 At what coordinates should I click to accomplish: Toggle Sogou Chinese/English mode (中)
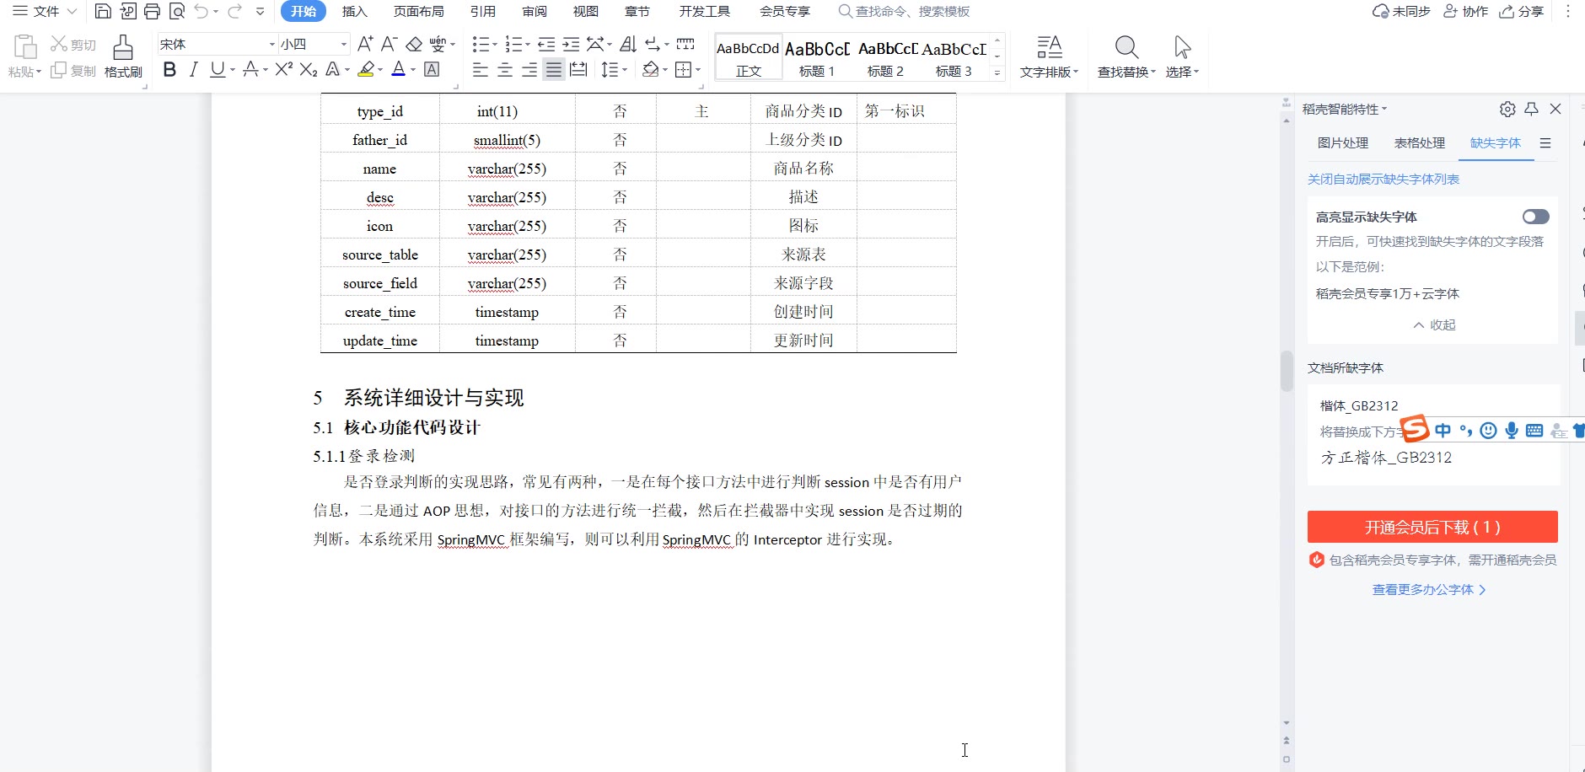click(1443, 431)
